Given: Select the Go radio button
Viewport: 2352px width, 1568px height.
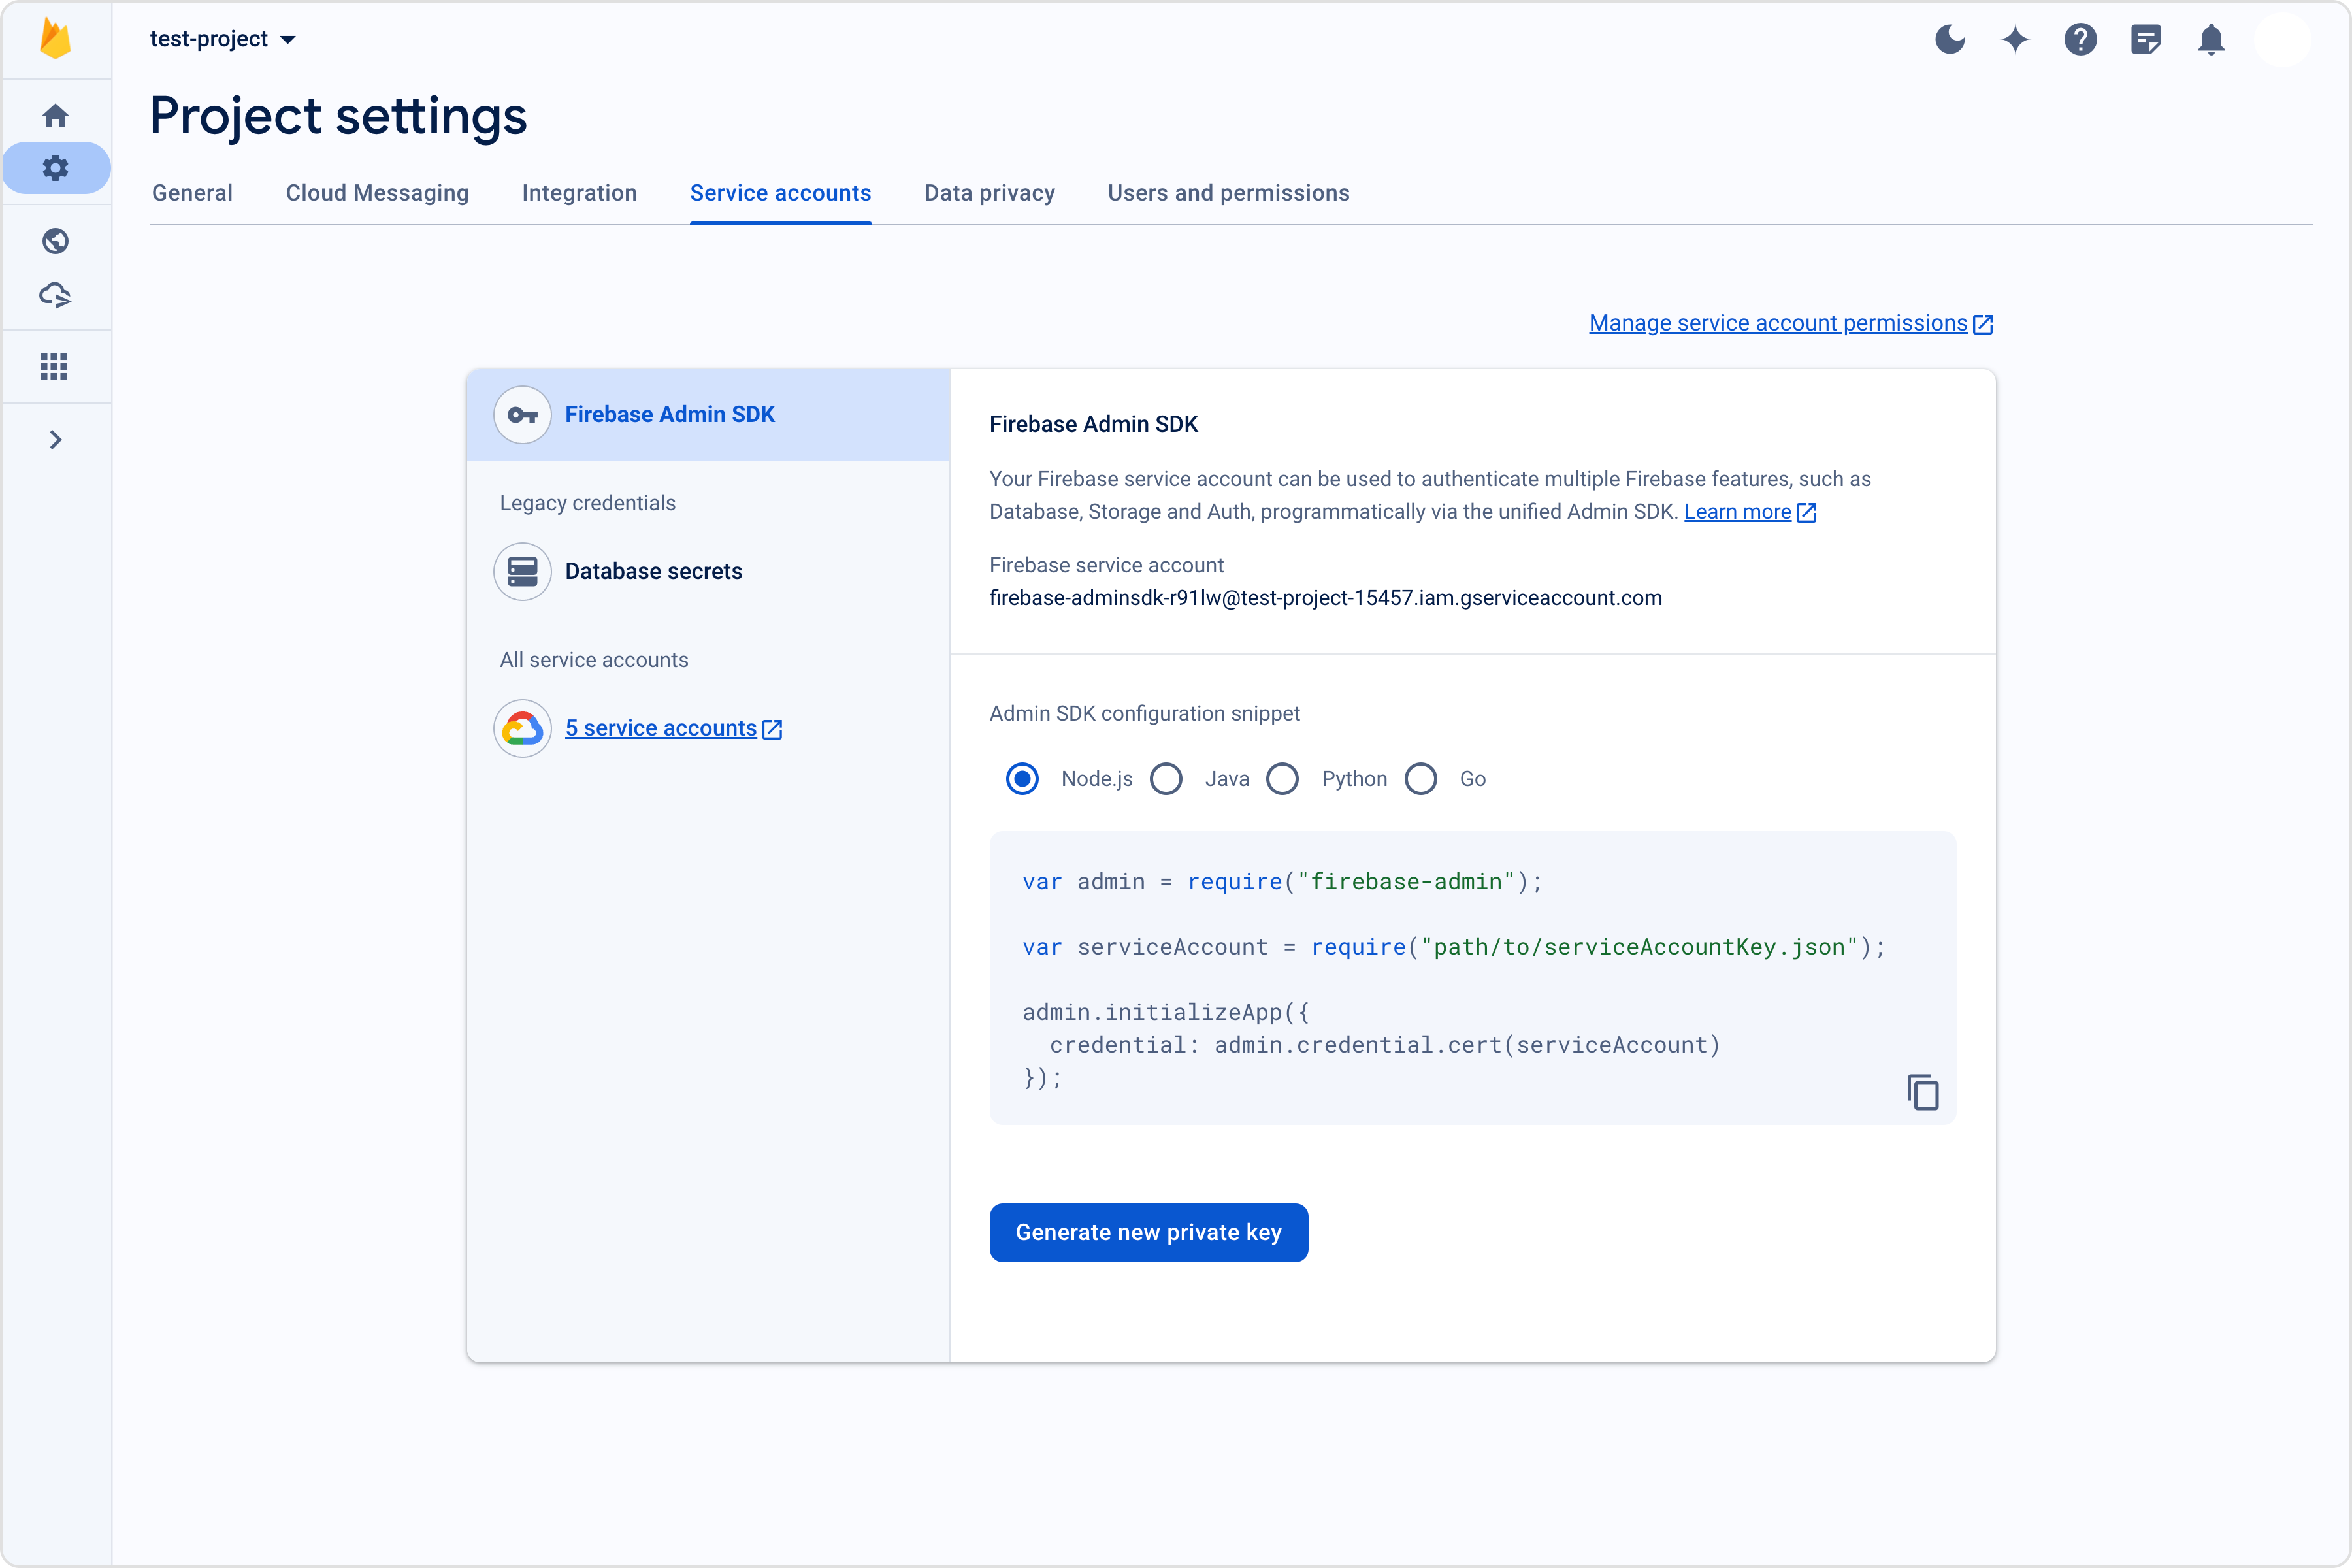Looking at the screenshot, I should coord(1421,779).
